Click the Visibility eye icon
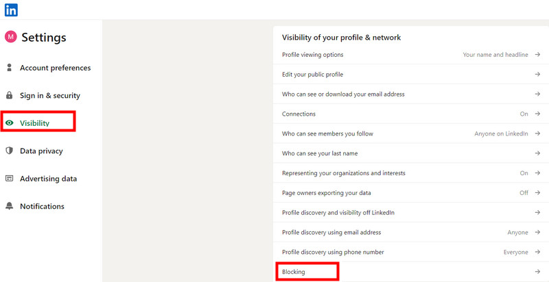Viewport: 549px width, 282px height. pyautogui.click(x=10, y=123)
